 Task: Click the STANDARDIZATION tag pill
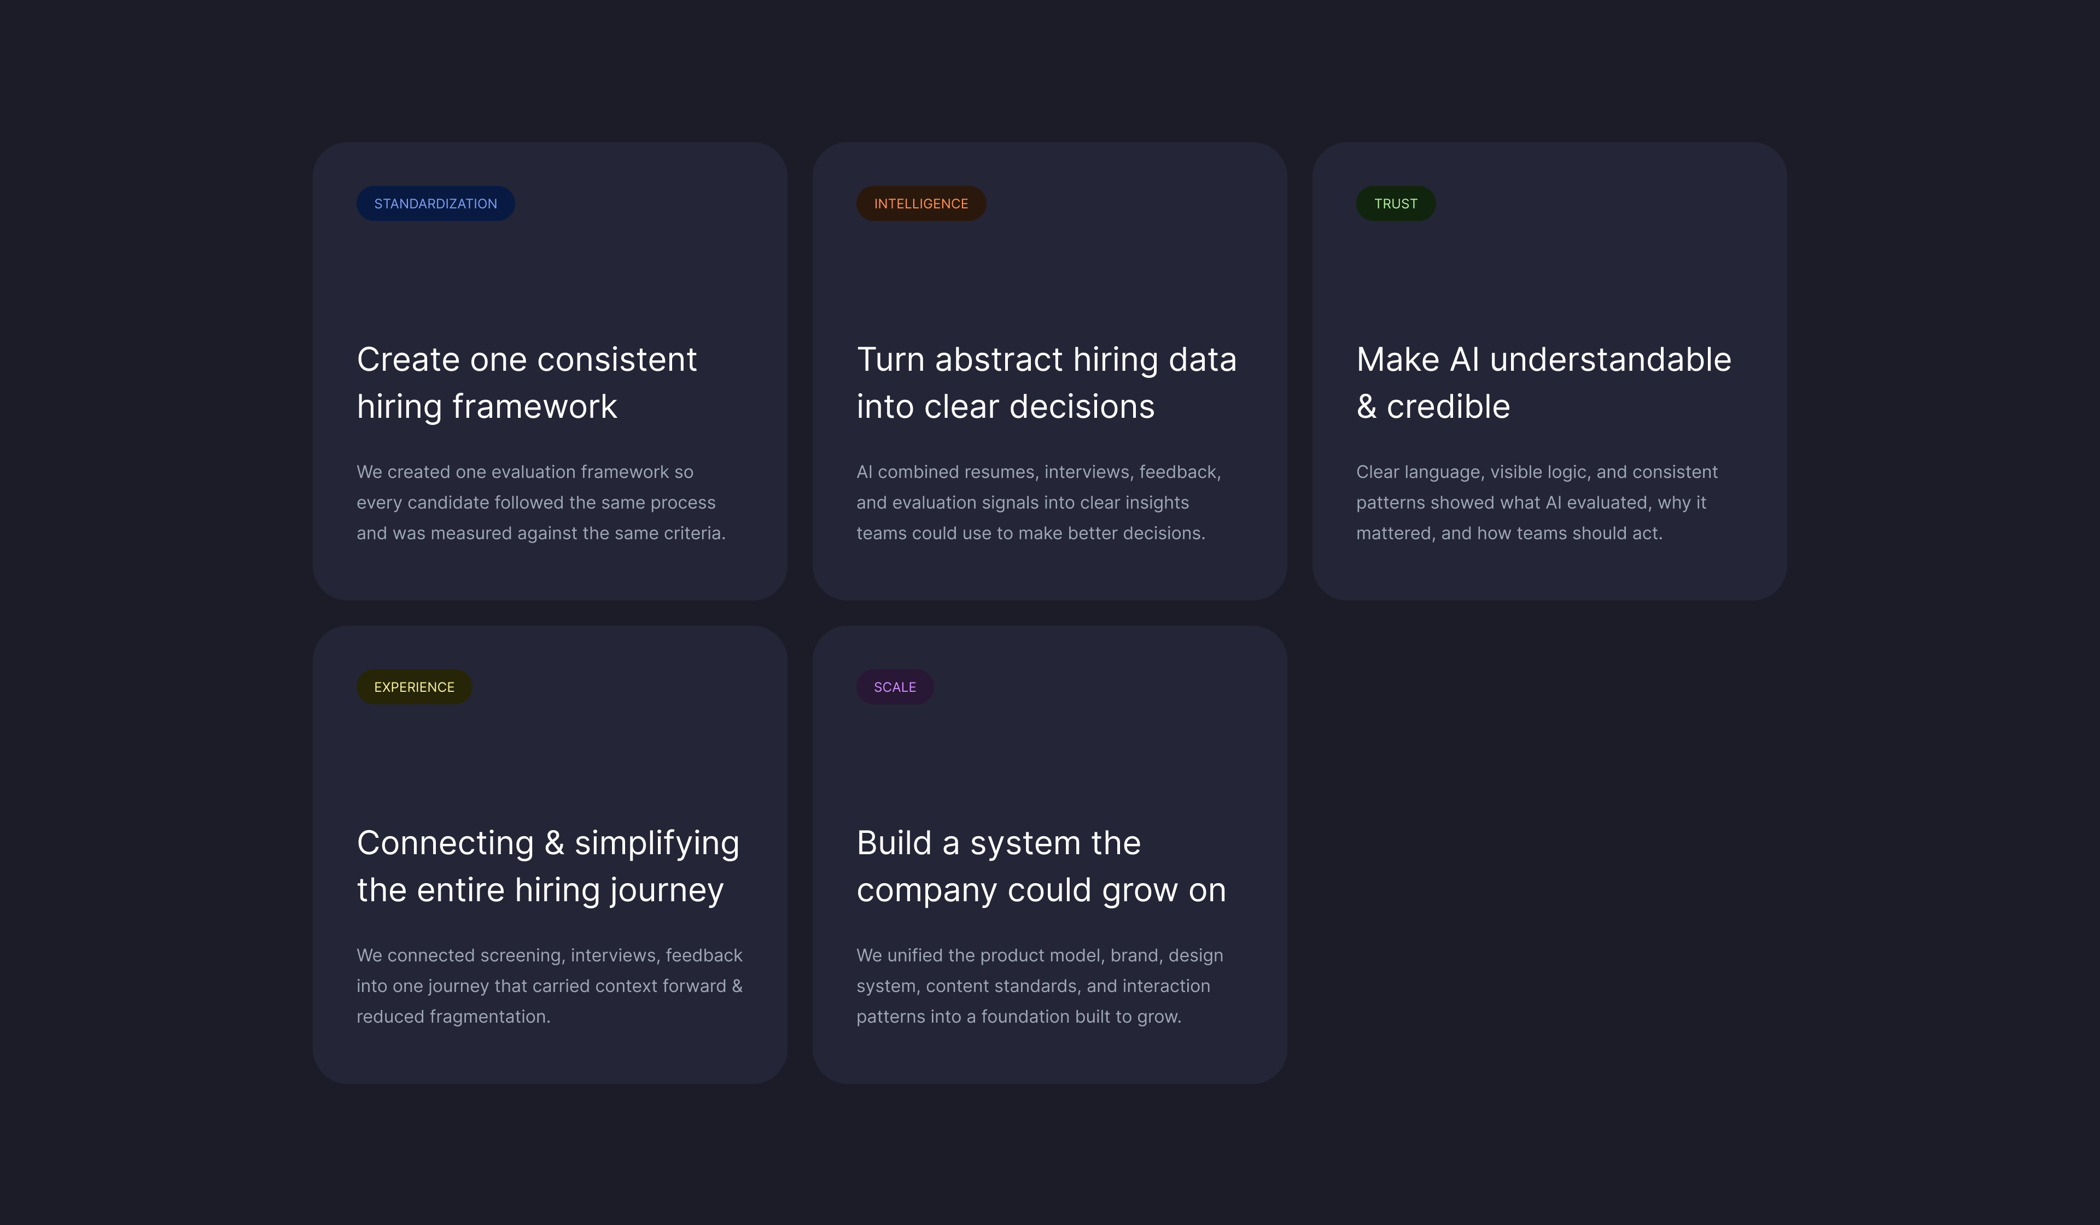(435, 203)
